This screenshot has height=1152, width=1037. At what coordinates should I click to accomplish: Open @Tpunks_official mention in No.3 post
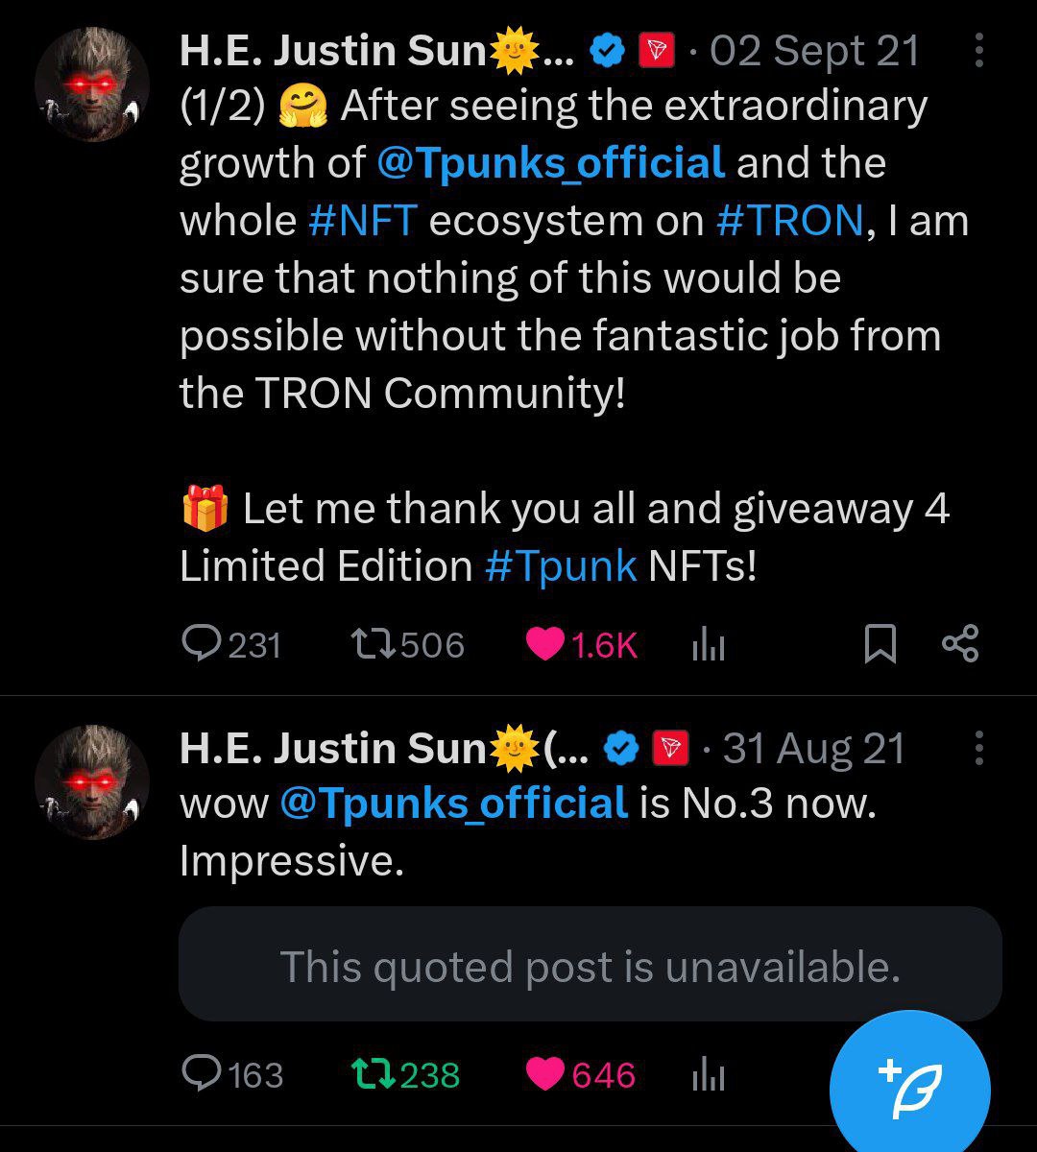pyautogui.click(x=453, y=804)
